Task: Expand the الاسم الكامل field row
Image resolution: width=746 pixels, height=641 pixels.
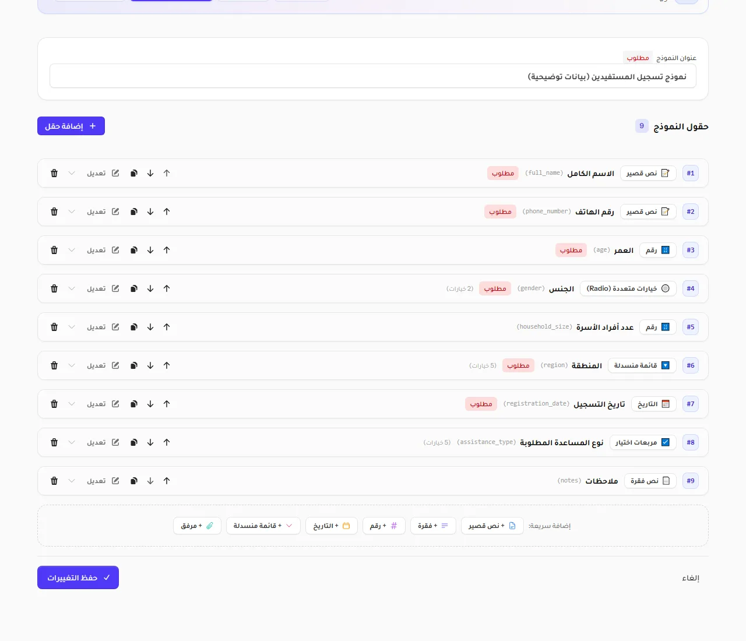Action: (72, 173)
